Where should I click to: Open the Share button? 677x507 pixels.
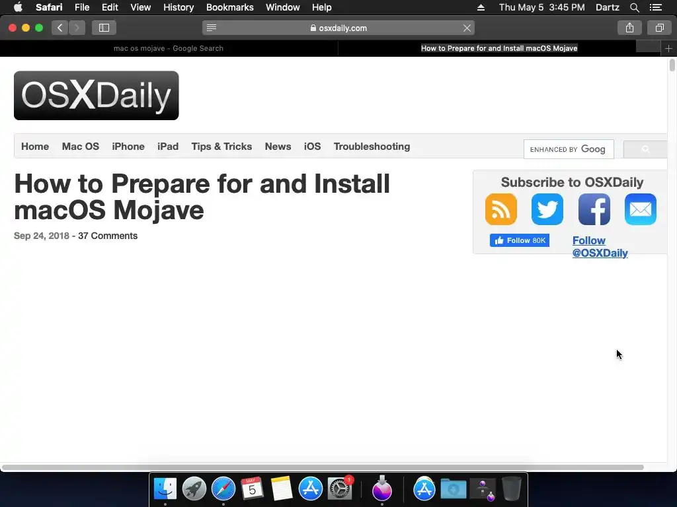(x=629, y=28)
